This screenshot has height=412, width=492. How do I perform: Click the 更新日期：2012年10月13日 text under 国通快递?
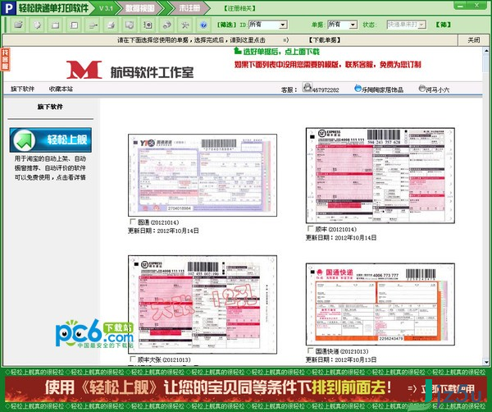pos(341,359)
